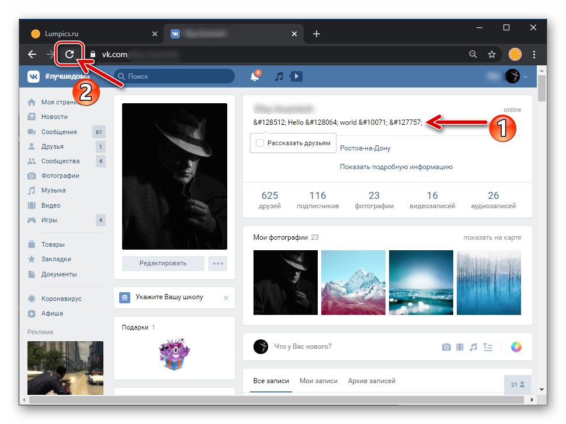566x424 pixels.
Task: Open Друзья in the sidebar
Action: (x=46, y=146)
